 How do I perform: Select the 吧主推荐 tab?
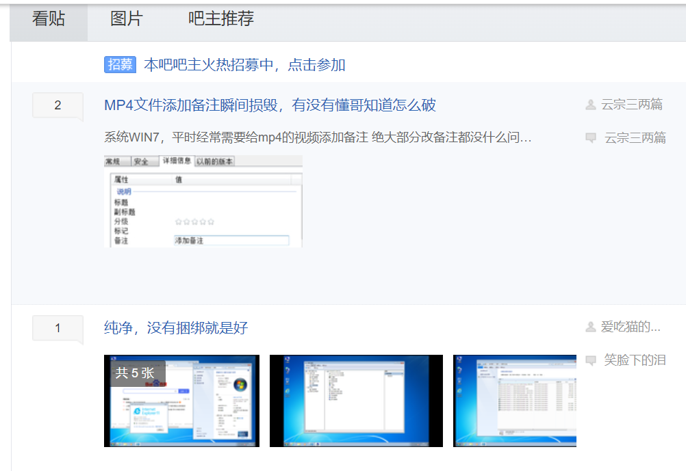click(x=221, y=19)
